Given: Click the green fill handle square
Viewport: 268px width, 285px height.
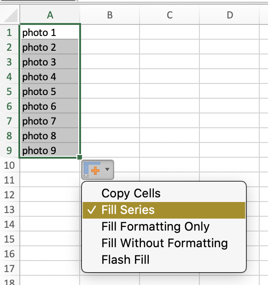Looking at the screenshot, I should point(80,157).
